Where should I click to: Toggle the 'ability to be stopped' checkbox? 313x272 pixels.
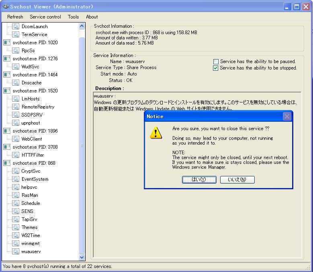pyautogui.click(x=216, y=68)
